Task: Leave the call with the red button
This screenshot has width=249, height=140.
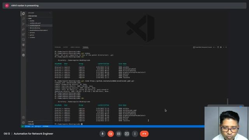Action: point(144,134)
